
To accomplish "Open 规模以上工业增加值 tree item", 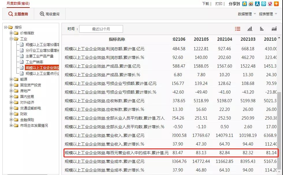I will [x=42, y=44].
